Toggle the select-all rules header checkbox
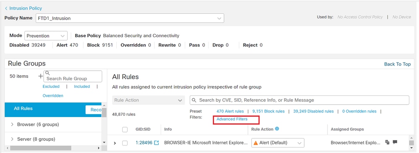Viewport: 419px width, 153px height. pos(125,129)
